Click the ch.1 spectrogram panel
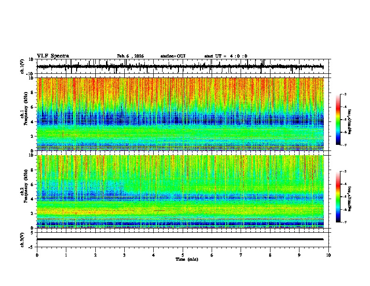The width and height of the screenshot is (370, 286). pyautogui.click(x=180, y=114)
